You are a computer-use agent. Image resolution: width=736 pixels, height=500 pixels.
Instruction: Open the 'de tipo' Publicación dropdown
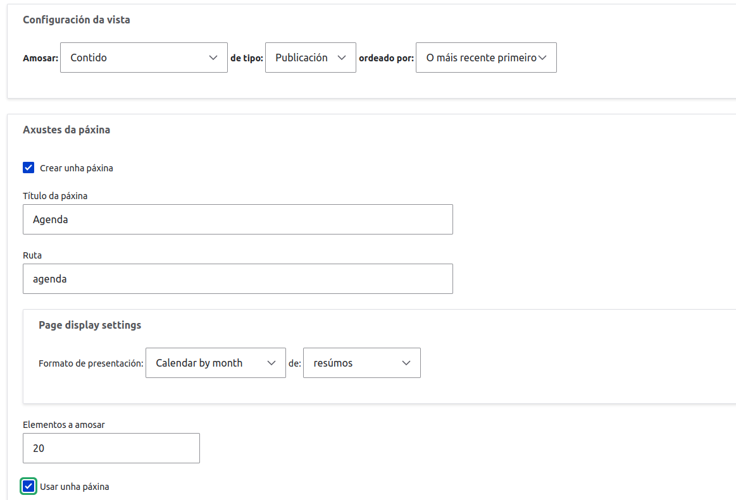coord(310,58)
